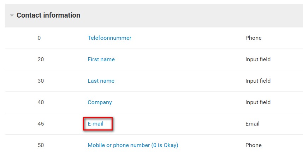Select order number 50 in Mobile row
The image size is (303, 153).
pos(41,145)
